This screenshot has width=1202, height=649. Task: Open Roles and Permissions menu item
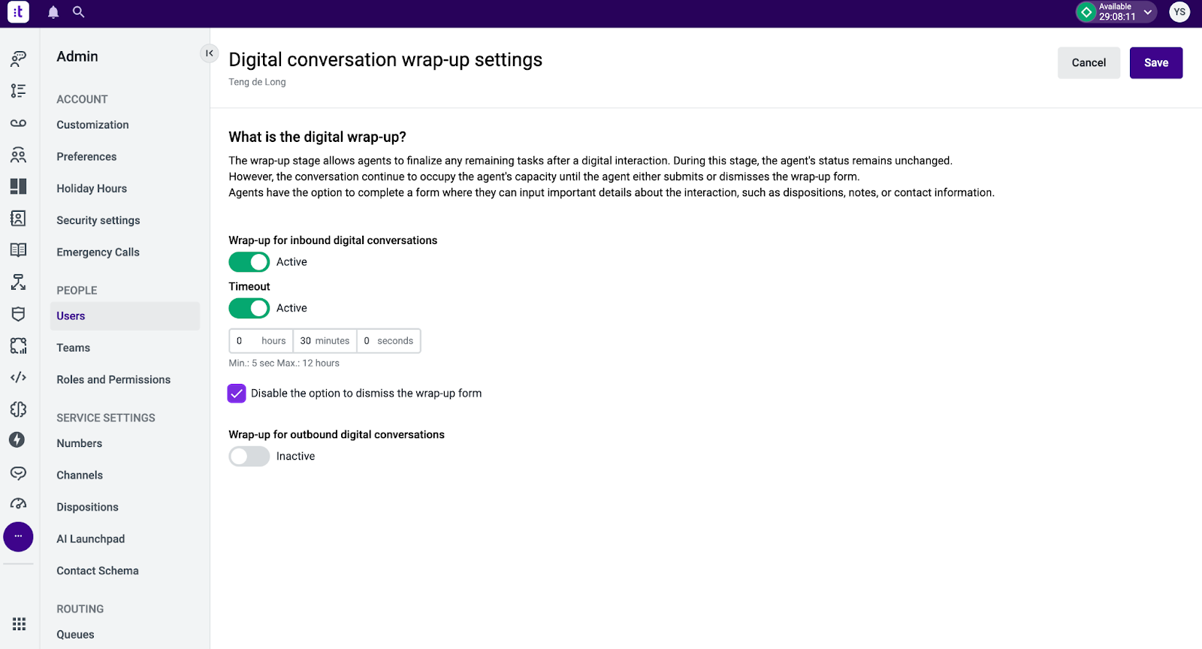pyautogui.click(x=113, y=380)
